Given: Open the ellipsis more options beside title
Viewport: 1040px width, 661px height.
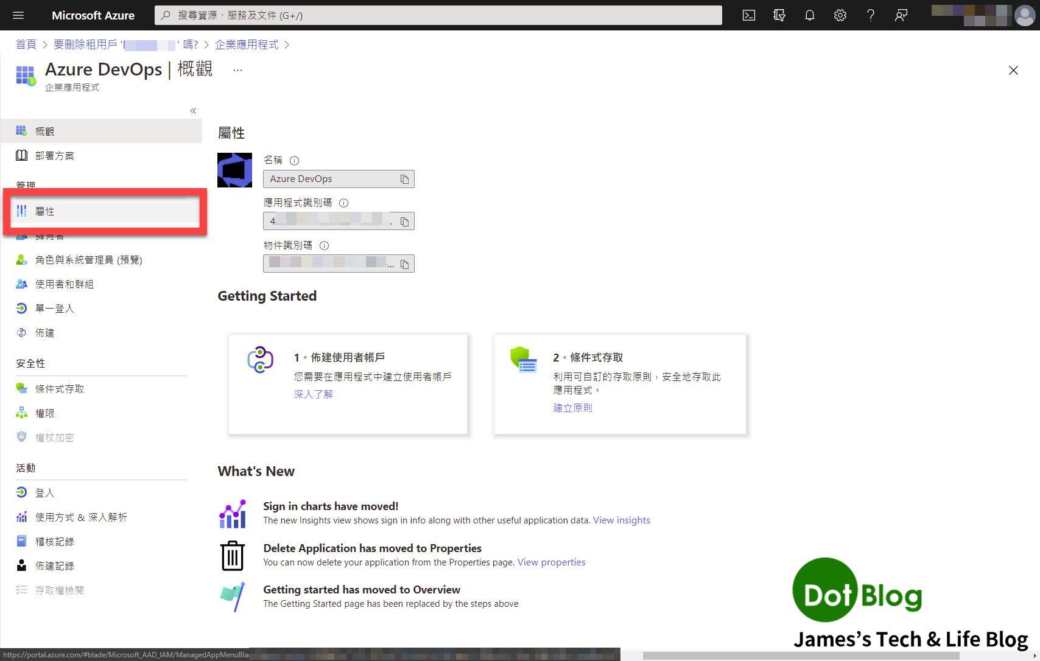Looking at the screenshot, I should coord(237,70).
